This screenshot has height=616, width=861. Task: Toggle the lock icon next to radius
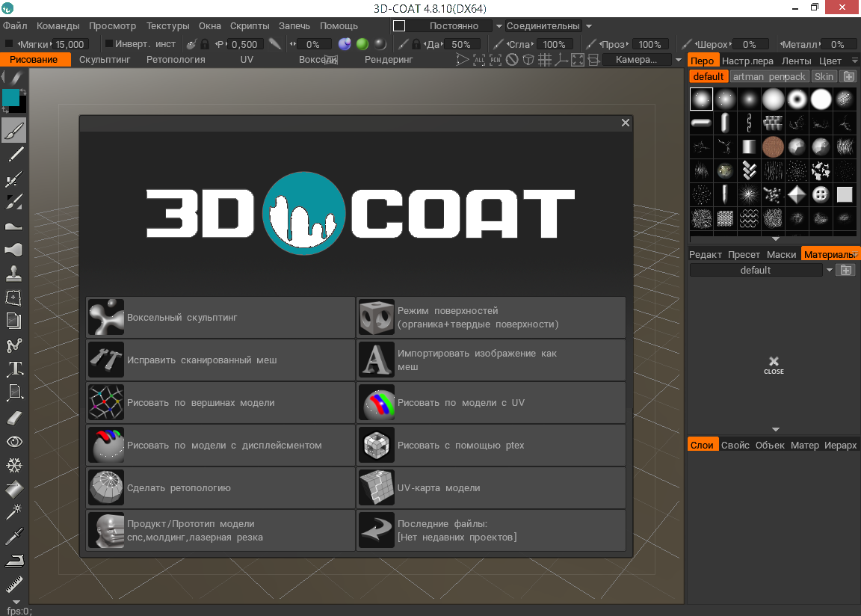coord(205,44)
